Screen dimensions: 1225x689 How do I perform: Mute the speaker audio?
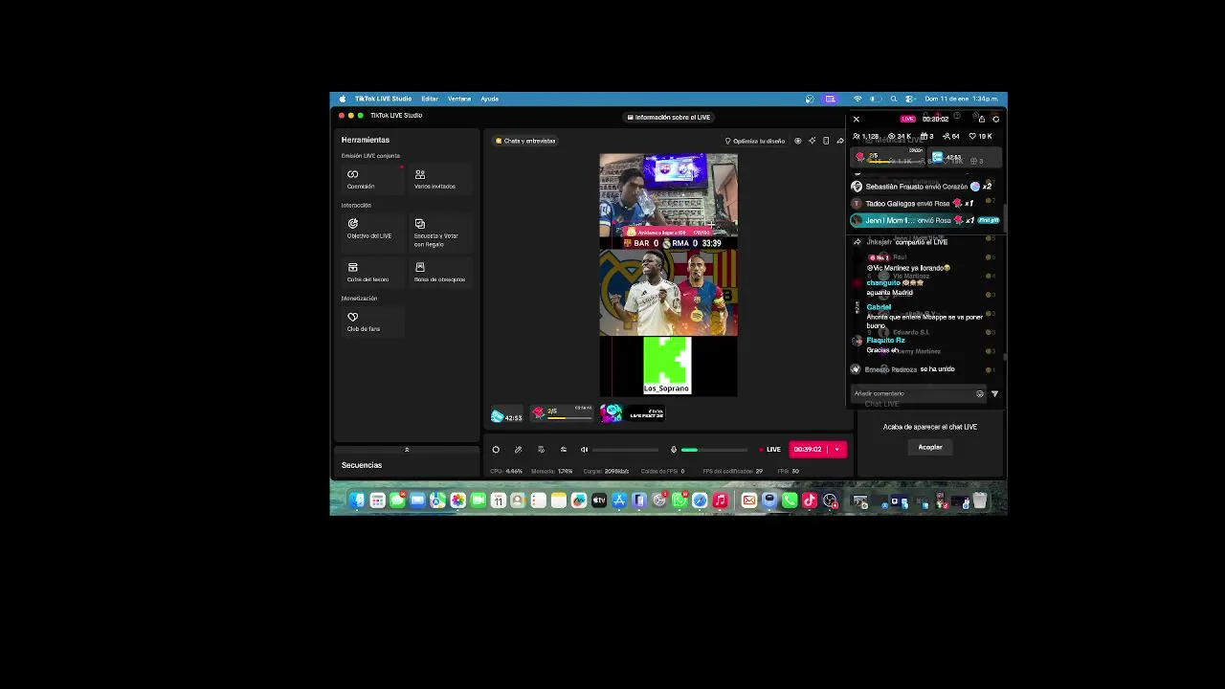(584, 450)
